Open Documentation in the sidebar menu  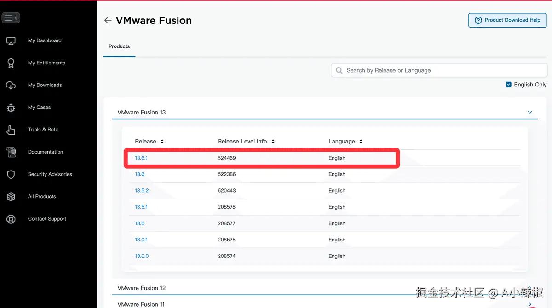pos(46,152)
